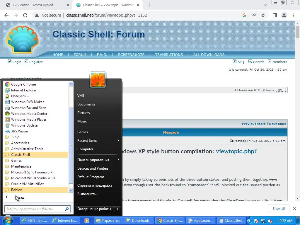Open the Chrome three-dot menu

(294, 15)
